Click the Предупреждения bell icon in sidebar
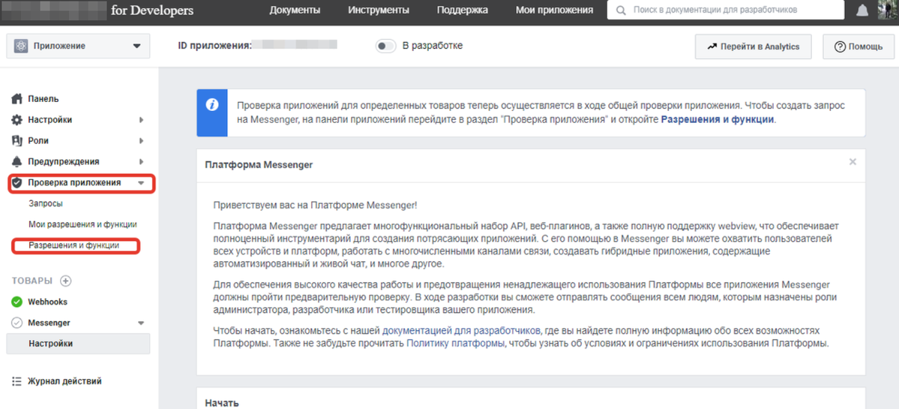The image size is (899, 409). tap(17, 162)
